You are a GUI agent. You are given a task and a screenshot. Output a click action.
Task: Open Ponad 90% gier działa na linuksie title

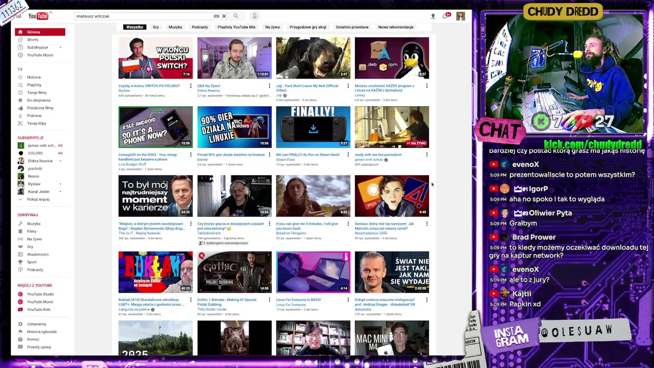231,155
